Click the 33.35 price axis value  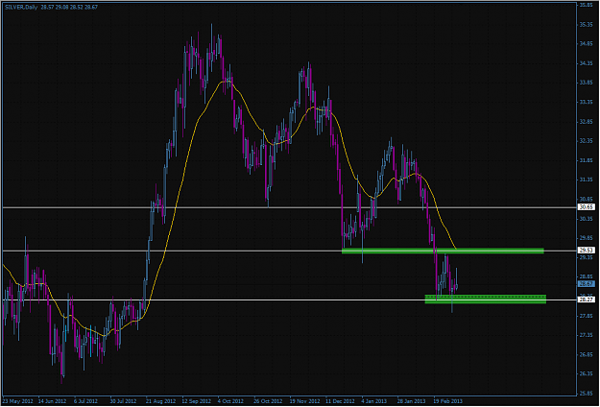587,102
